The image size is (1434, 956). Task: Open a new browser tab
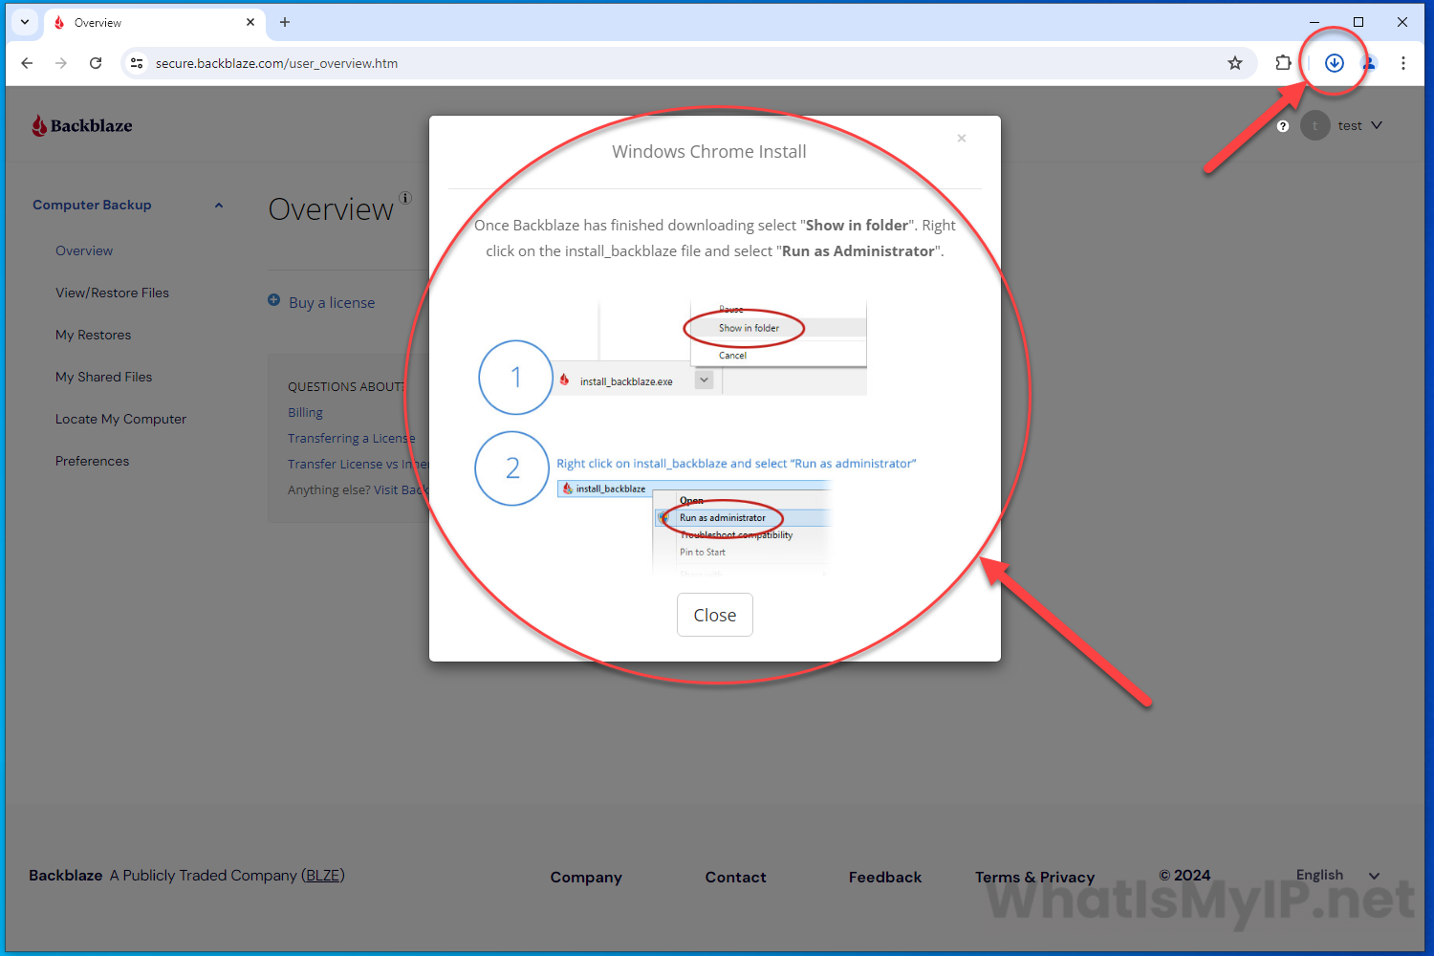coord(285,22)
